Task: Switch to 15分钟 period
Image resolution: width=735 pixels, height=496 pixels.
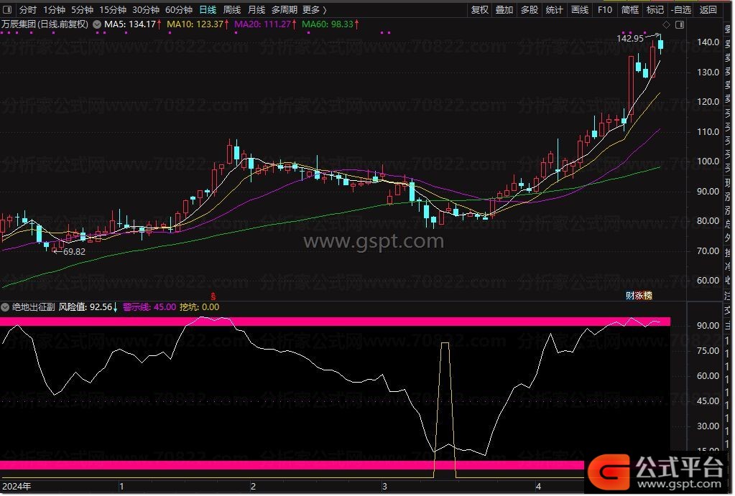Action: [x=113, y=9]
